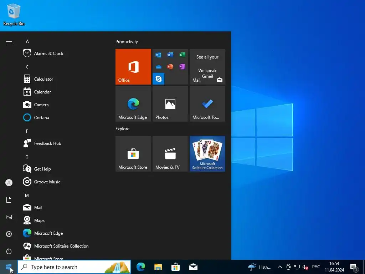Open the Office tile
The height and width of the screenshot is (274, 365).
(133, 67)
